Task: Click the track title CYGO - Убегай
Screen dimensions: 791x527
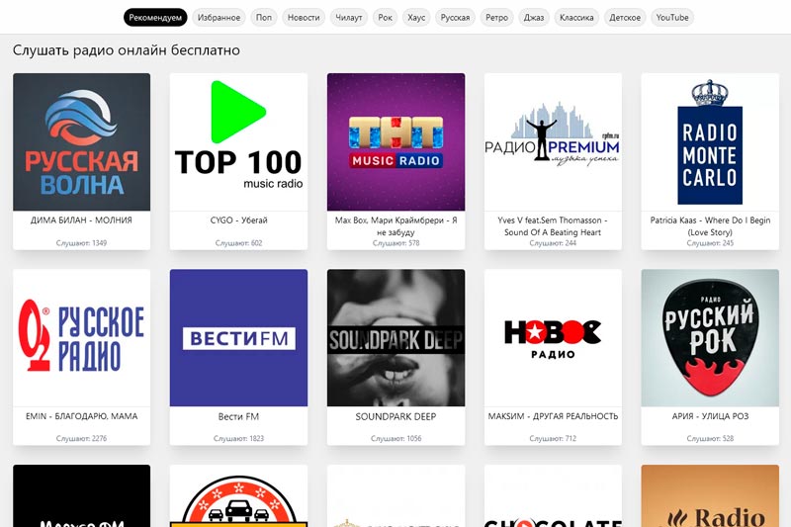Action: pyautogui.click(x=238, y=220)
